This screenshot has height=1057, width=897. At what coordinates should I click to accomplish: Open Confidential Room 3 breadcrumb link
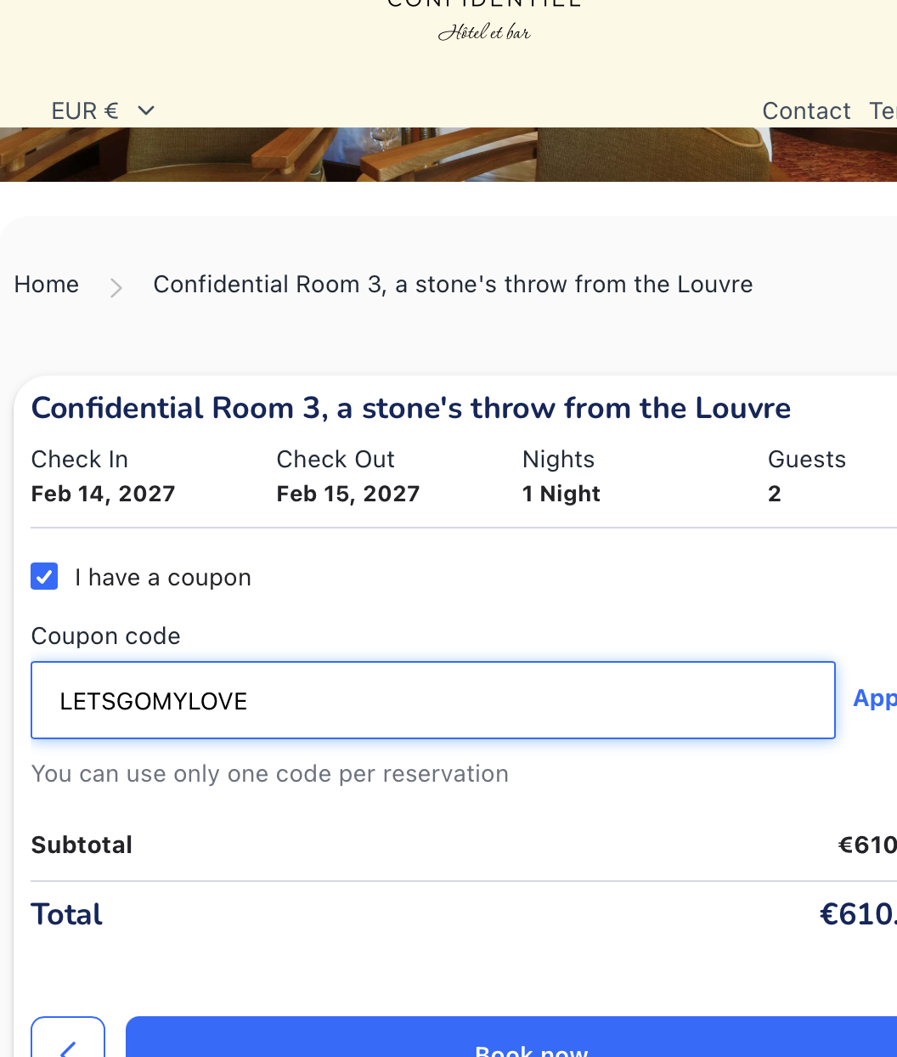[453, 284]
